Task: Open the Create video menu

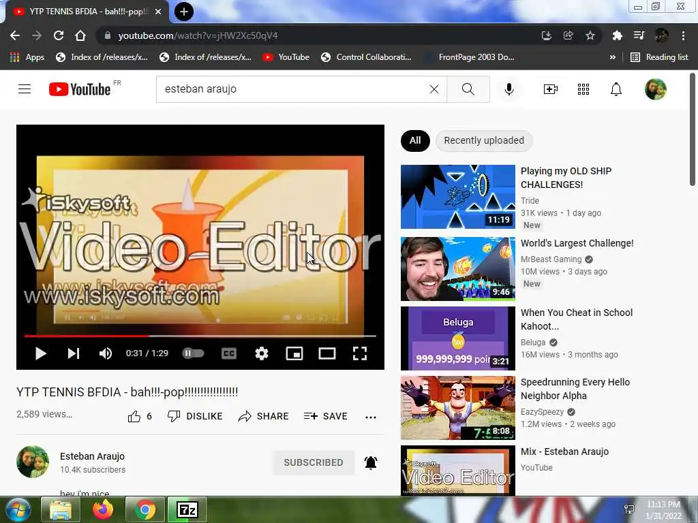Action: (x=551, y=89)
